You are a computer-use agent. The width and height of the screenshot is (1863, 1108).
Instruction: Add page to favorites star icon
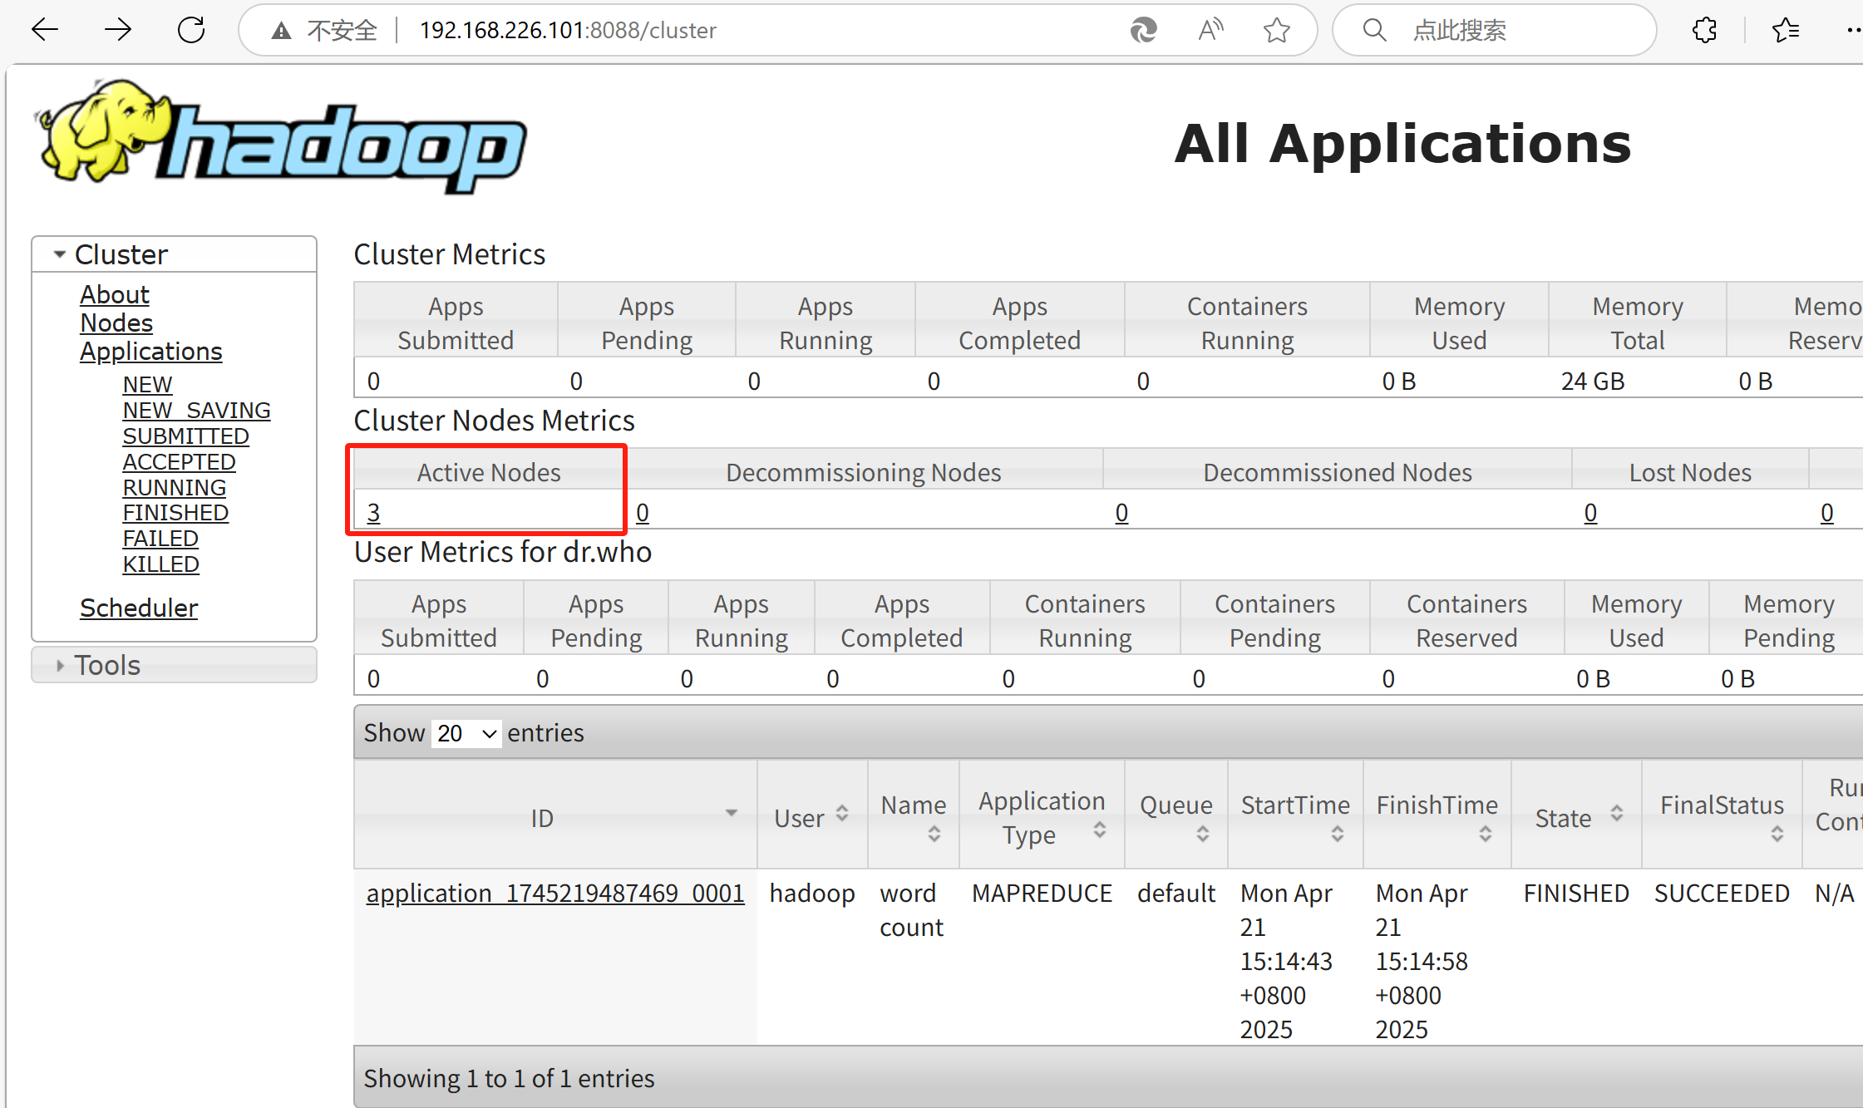click(1276, 30)
